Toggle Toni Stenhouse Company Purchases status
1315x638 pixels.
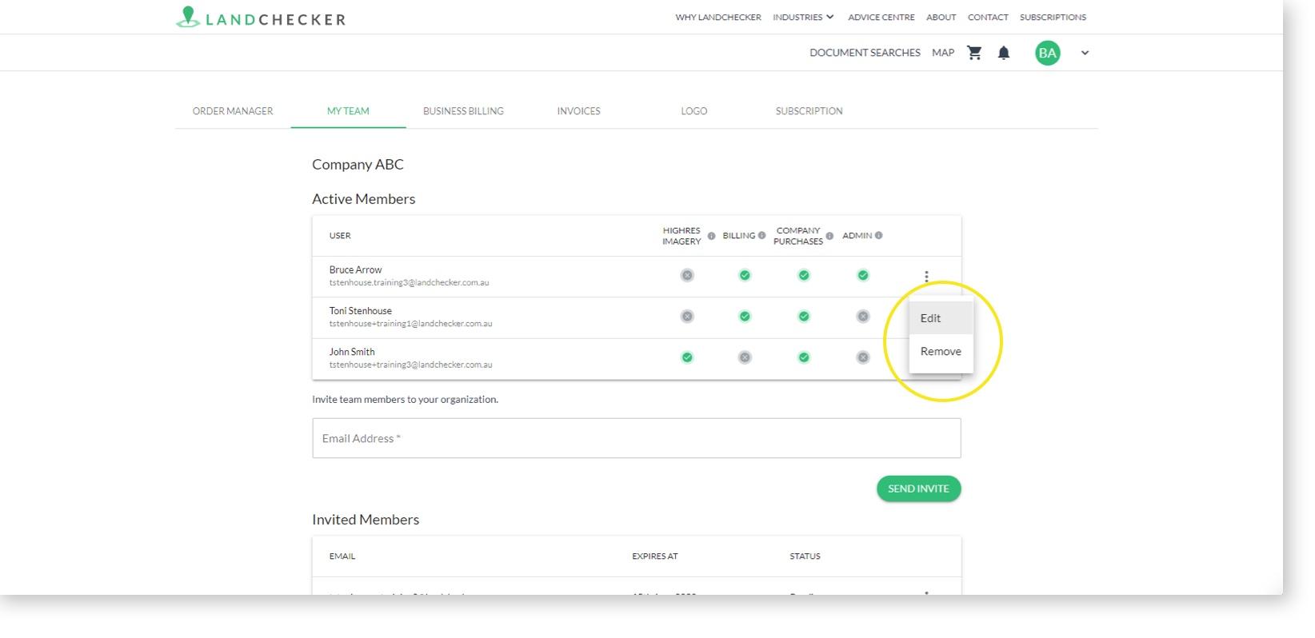(804, 317)
